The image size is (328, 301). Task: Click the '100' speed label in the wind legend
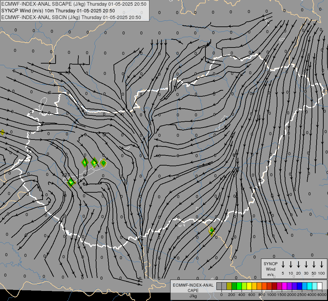point(322,273)
